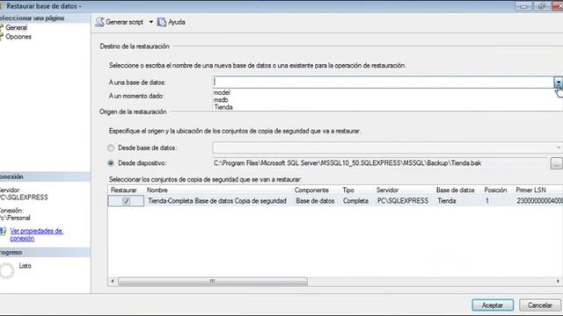Click the horizontal scrollbar right arrow
563x316 pixels.
pyautogui.click(x=558, y=281)
